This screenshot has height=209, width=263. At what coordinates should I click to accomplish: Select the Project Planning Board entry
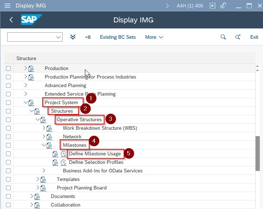click(82, 188)
